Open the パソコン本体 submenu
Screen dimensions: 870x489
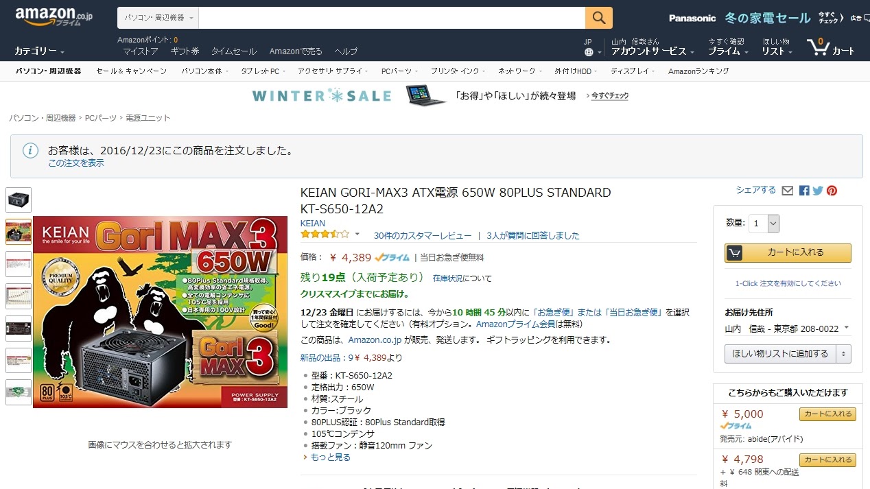(x=204, y=71)
